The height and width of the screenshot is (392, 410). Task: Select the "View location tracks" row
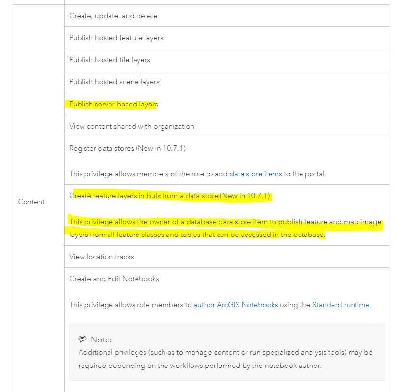[102, 257]
